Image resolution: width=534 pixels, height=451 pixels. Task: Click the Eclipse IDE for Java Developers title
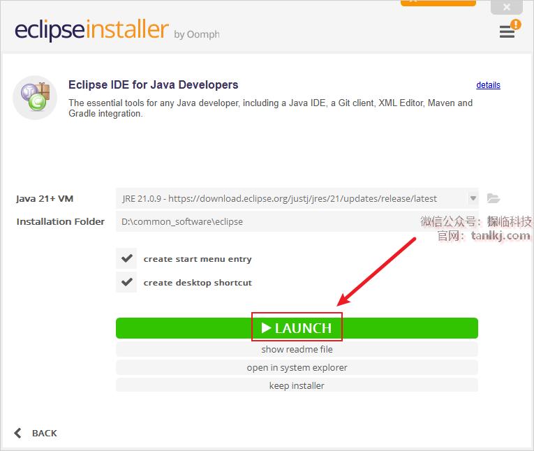pyautogui.click(x=154, y=84)
